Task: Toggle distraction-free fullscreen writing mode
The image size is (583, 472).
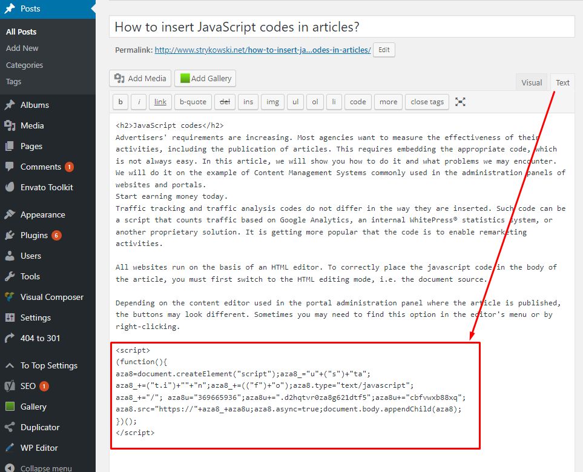Action: coord(460,102)
